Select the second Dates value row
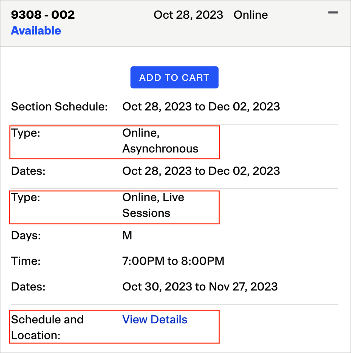 click(200, 286)
